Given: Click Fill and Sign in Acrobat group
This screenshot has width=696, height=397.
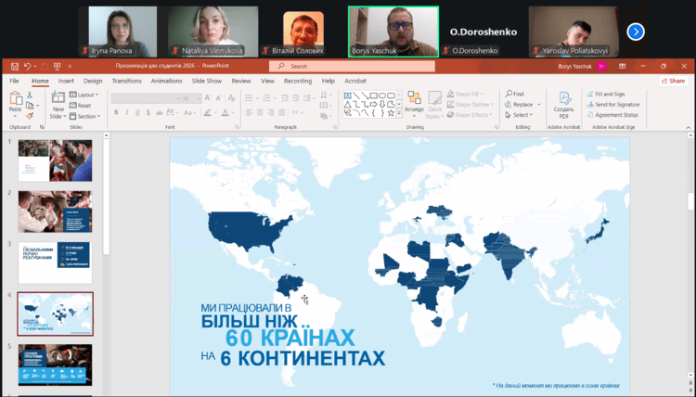Looking at the screenshot, I should (609, 94).
